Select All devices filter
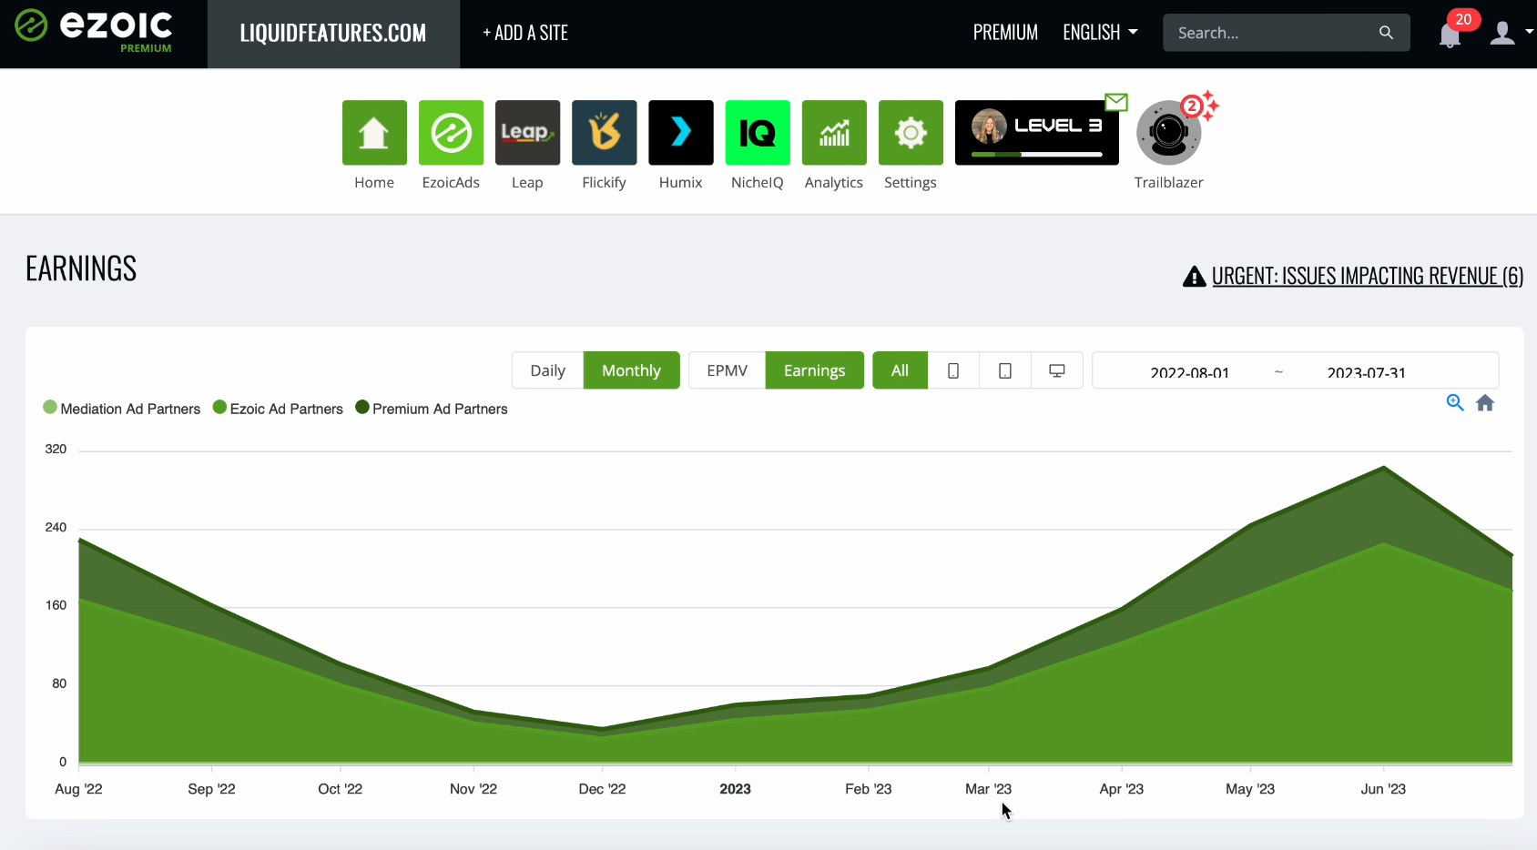 900,370
